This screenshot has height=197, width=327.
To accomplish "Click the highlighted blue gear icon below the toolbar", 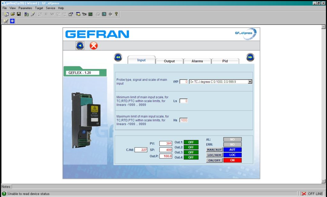I will coord(12,21).
